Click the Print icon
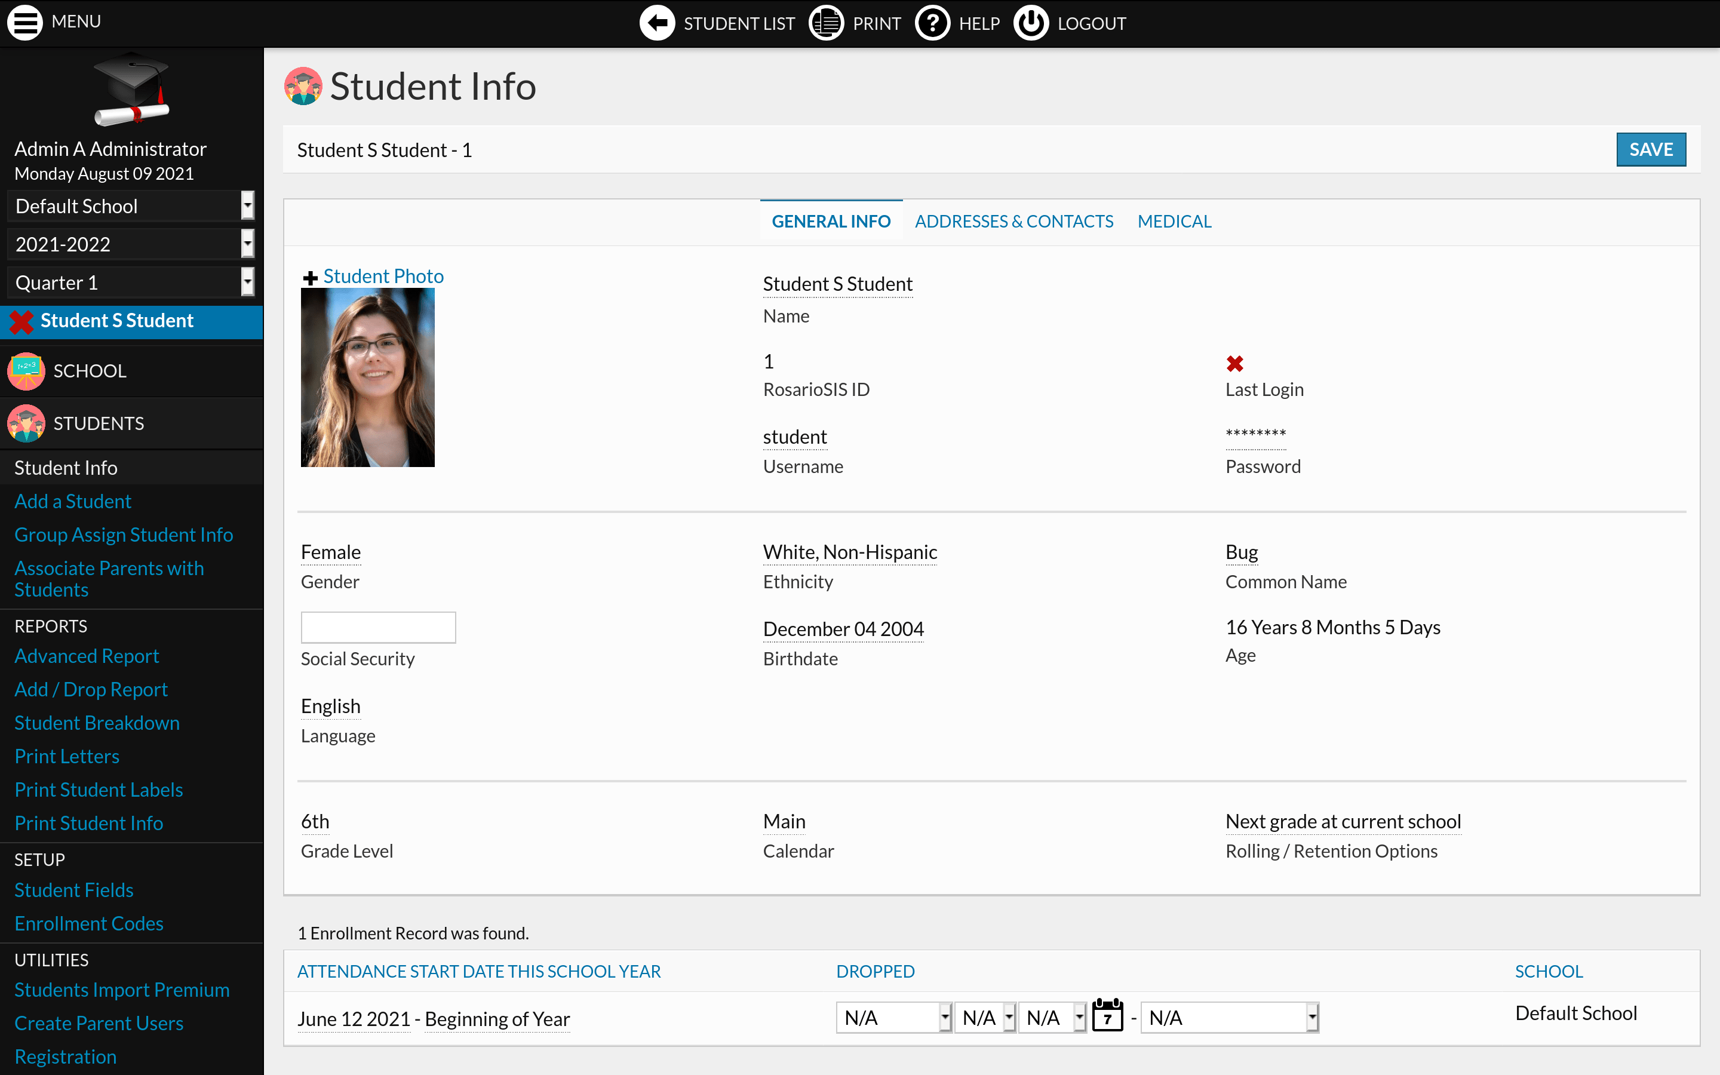 point(827,23)
